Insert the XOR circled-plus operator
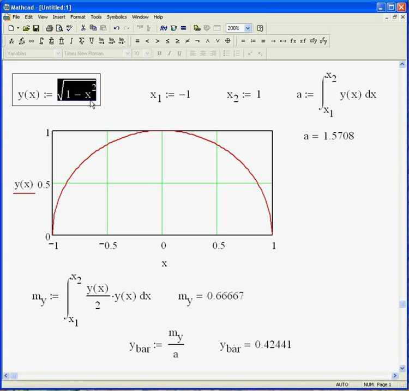The height and width of the screenshot is (391, 409). (x=228, y=41)
